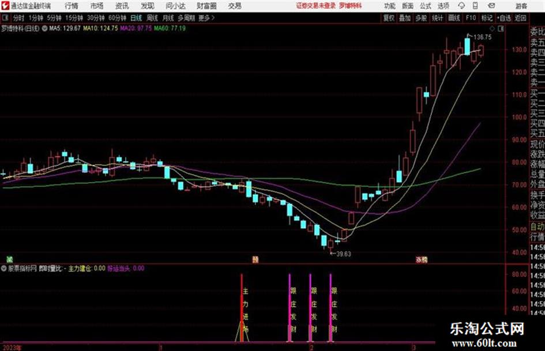
Task: Switch to 分时 chart tab
Action: click(19, 18)
